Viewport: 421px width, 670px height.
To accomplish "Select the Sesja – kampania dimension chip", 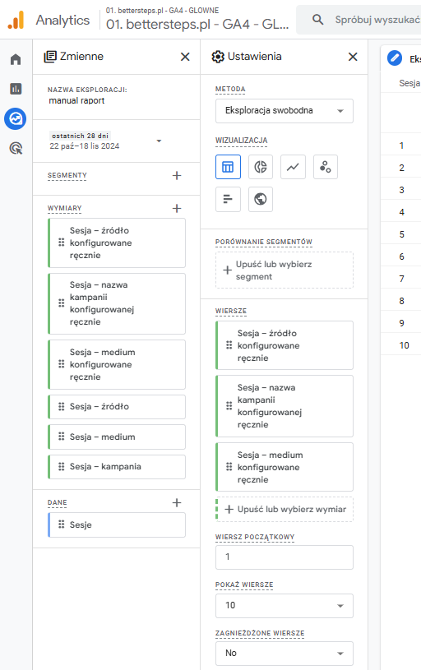I will coord(117,467).
